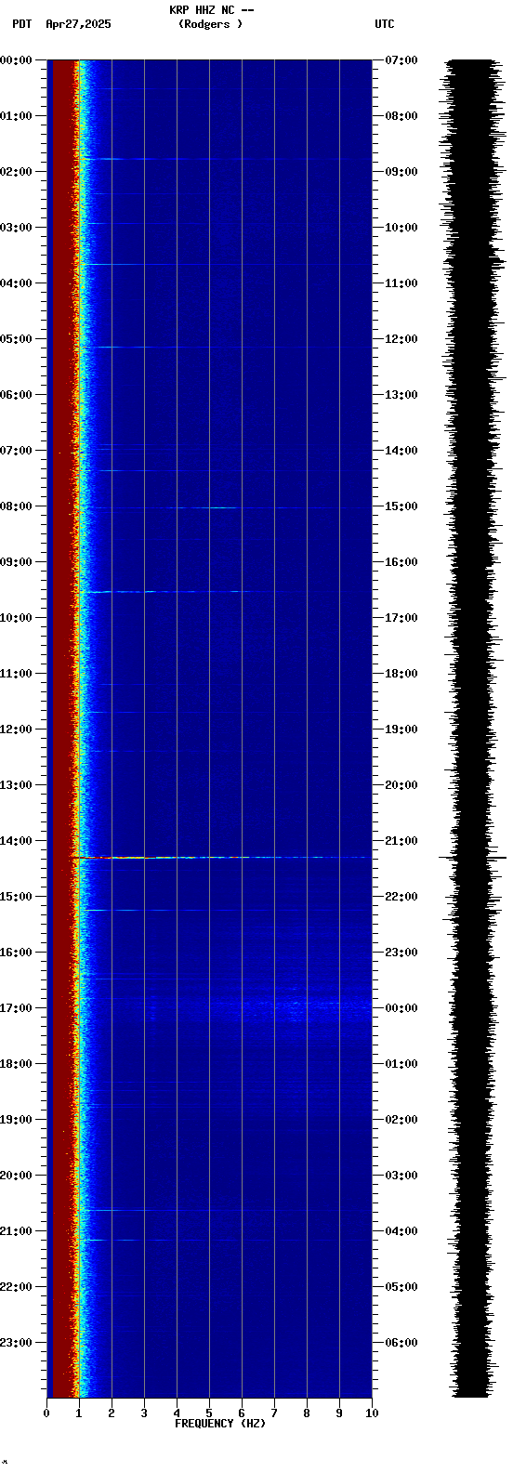
Task: Click the high-frequency noise patch near 17:00 PDT
Action: click(x=307, y=1007)
